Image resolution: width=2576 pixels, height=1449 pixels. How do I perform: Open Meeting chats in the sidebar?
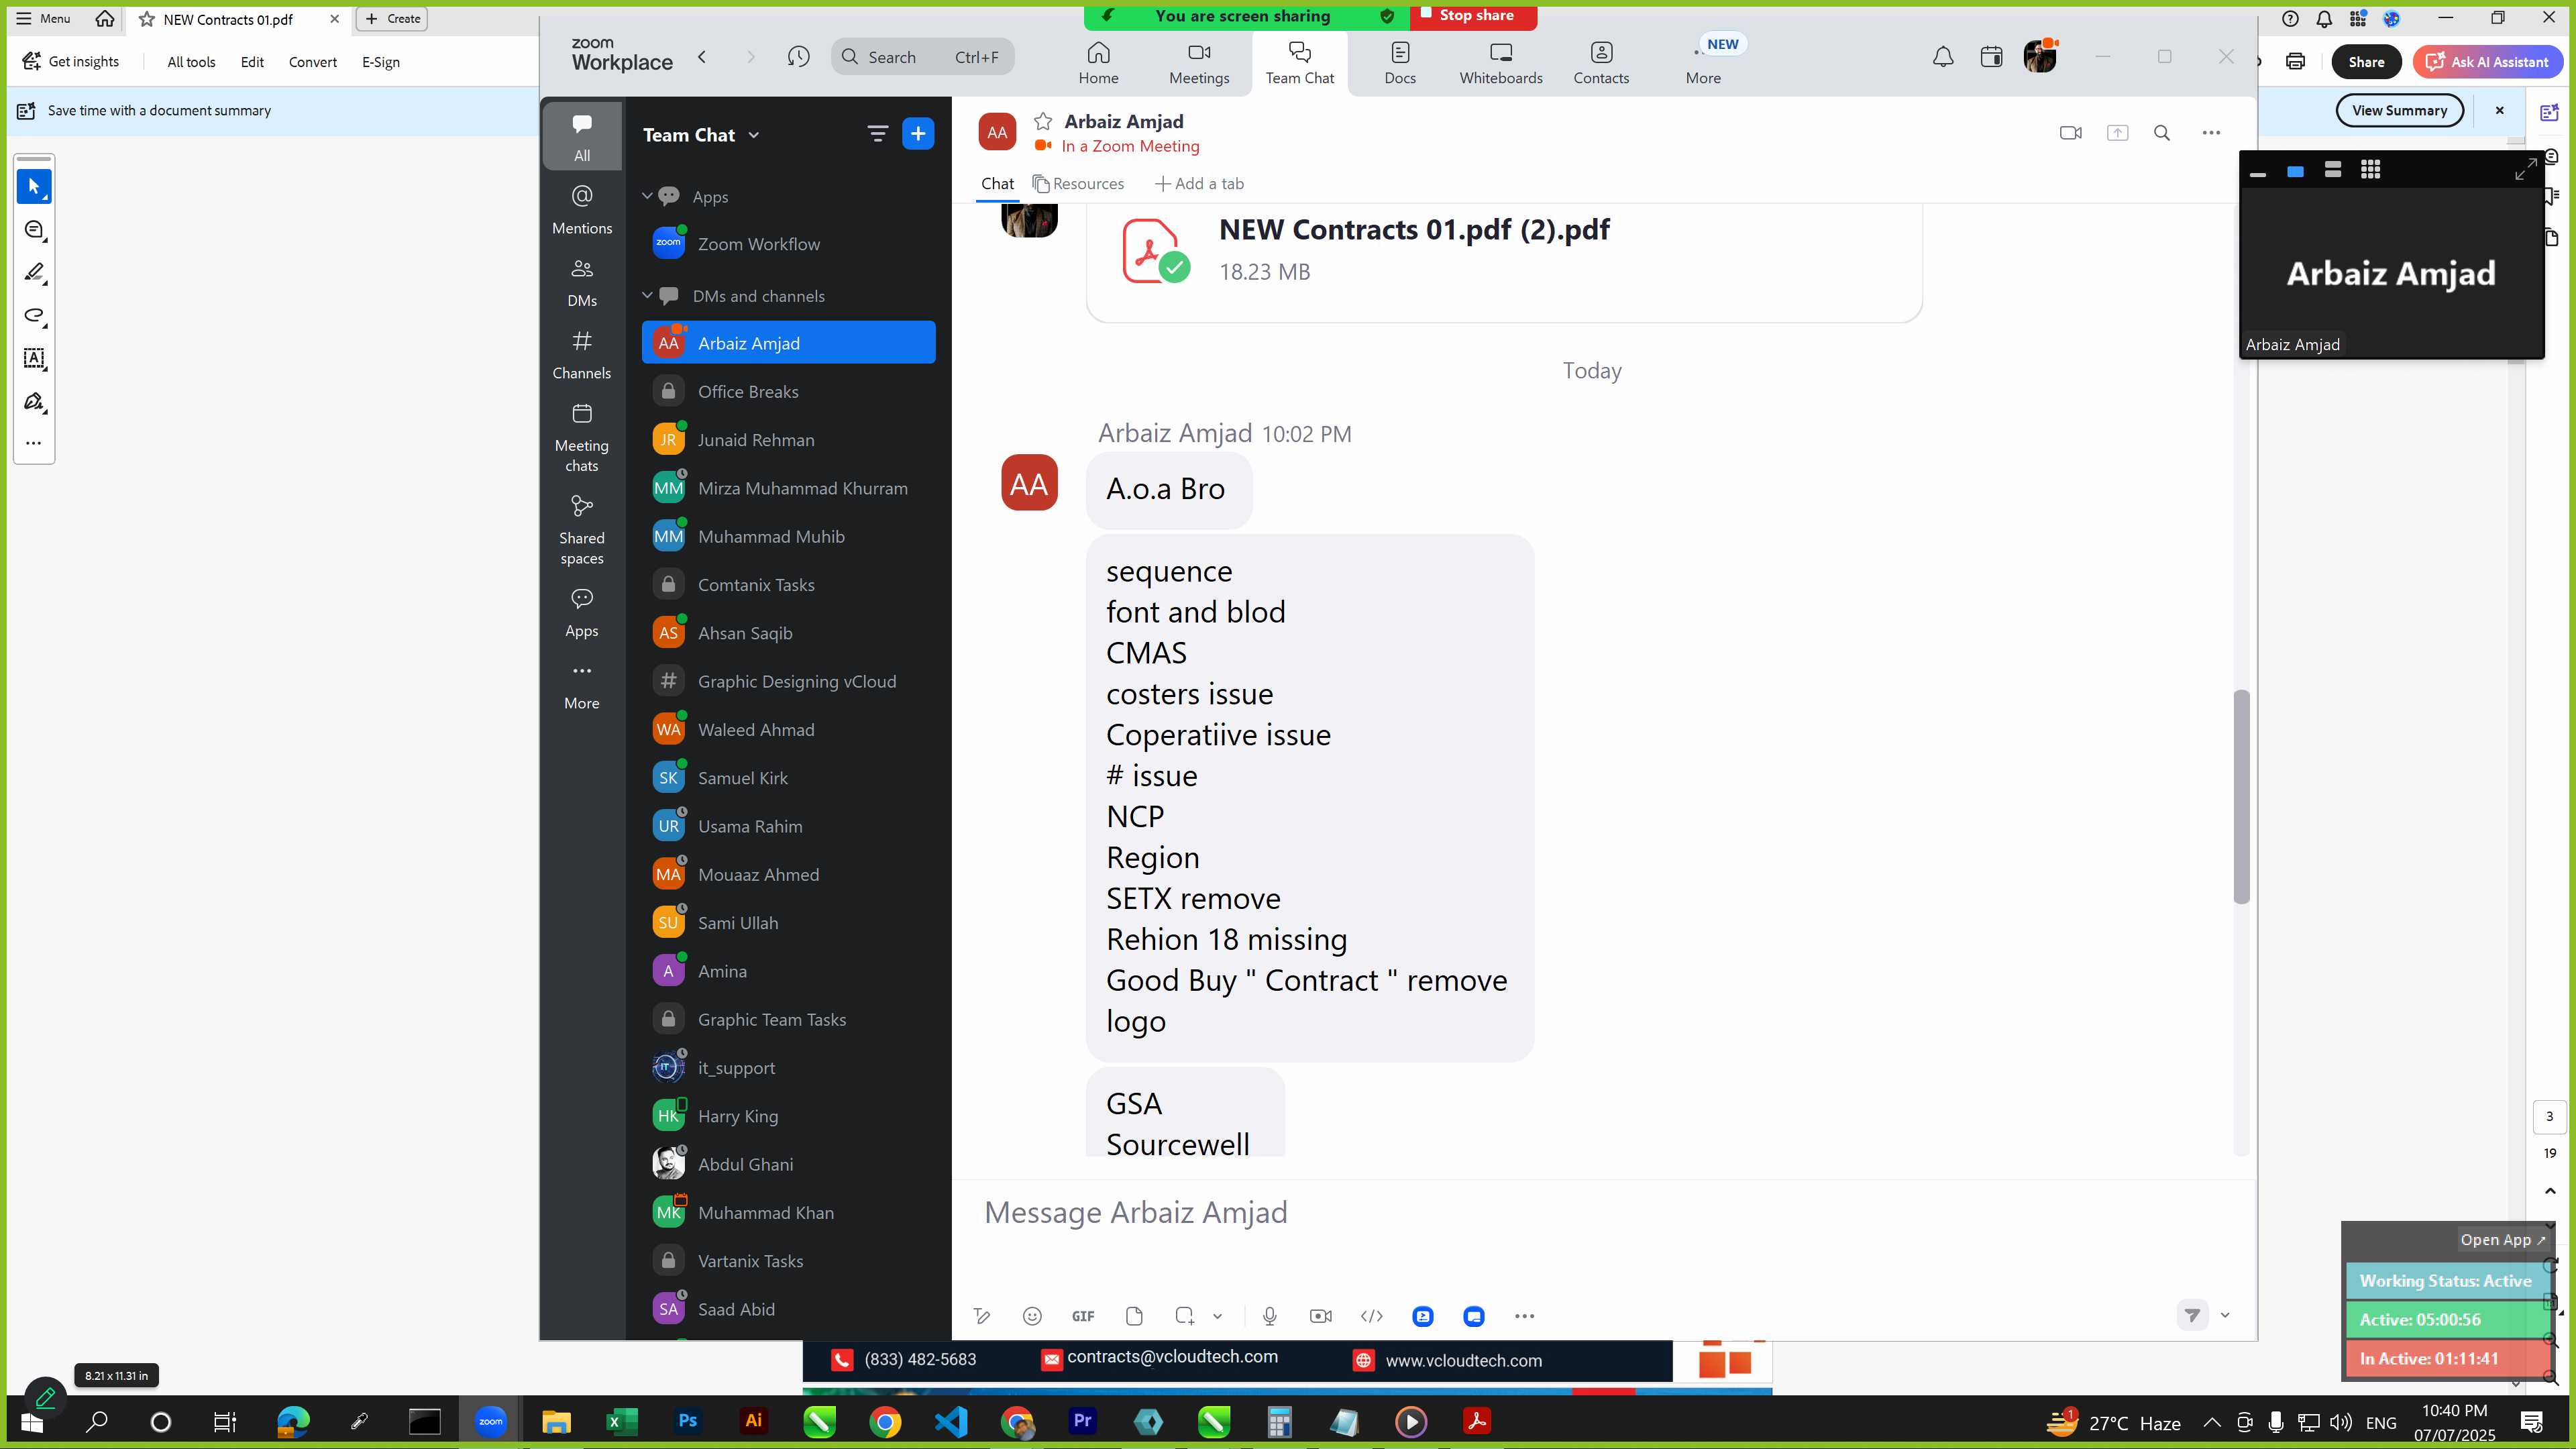tap(582, 437)
